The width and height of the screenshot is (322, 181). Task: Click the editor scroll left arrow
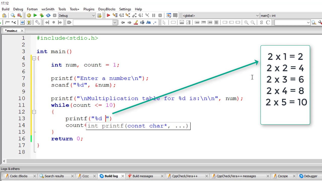pyautogui.click(x=4, y=161)
